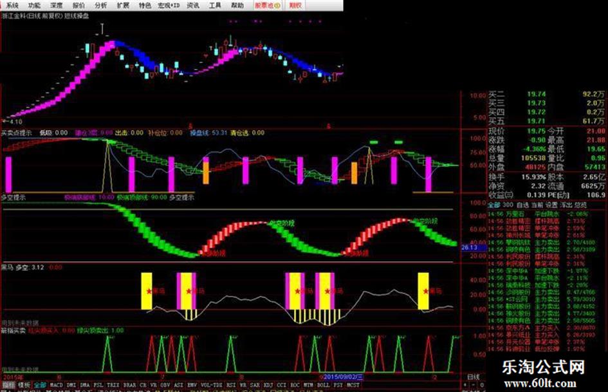Click the 操盘线 53.31 label
608x392 pixels.
208,133
